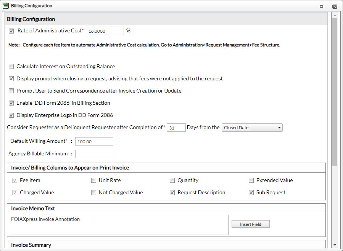The height and width of the screenshot is (251, 343).
Task: Click the Billing Configuration application icon
Action: pos(5,6)
